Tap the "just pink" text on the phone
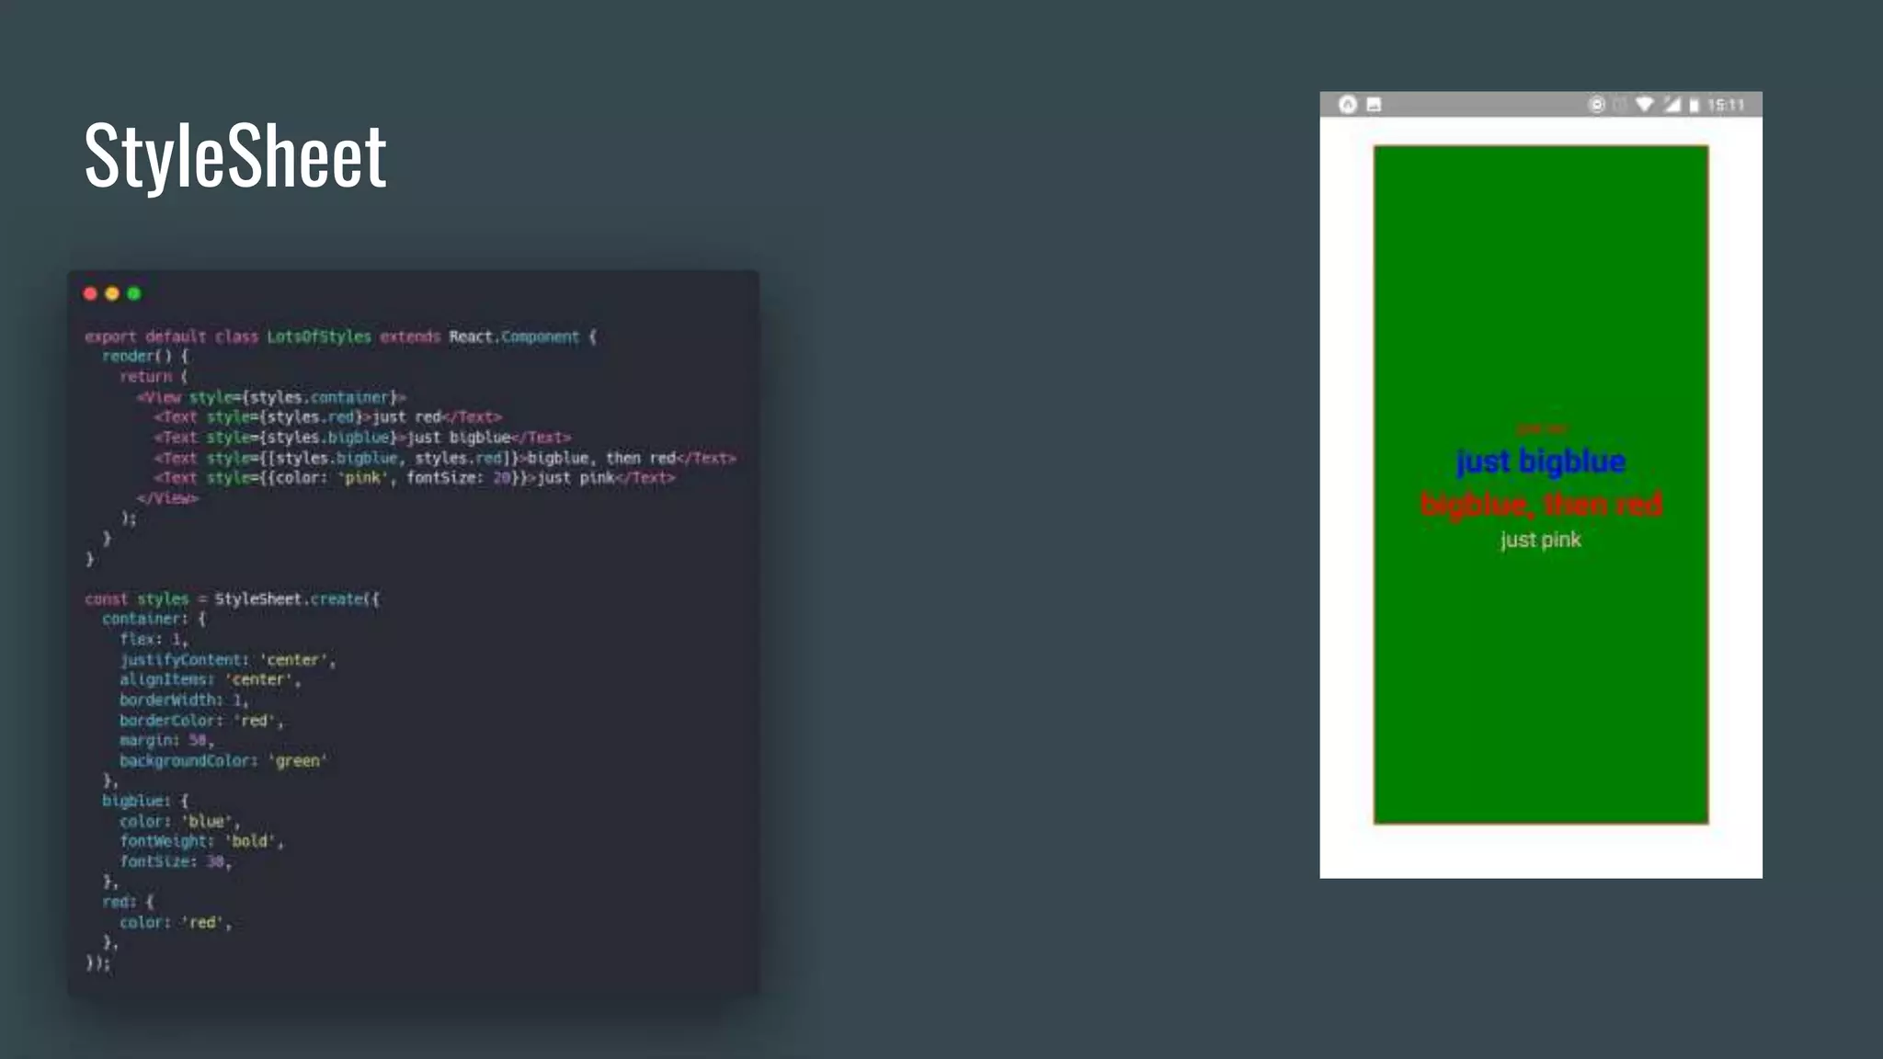This screenshot has height=1059, width=1883. (1541, 540)
